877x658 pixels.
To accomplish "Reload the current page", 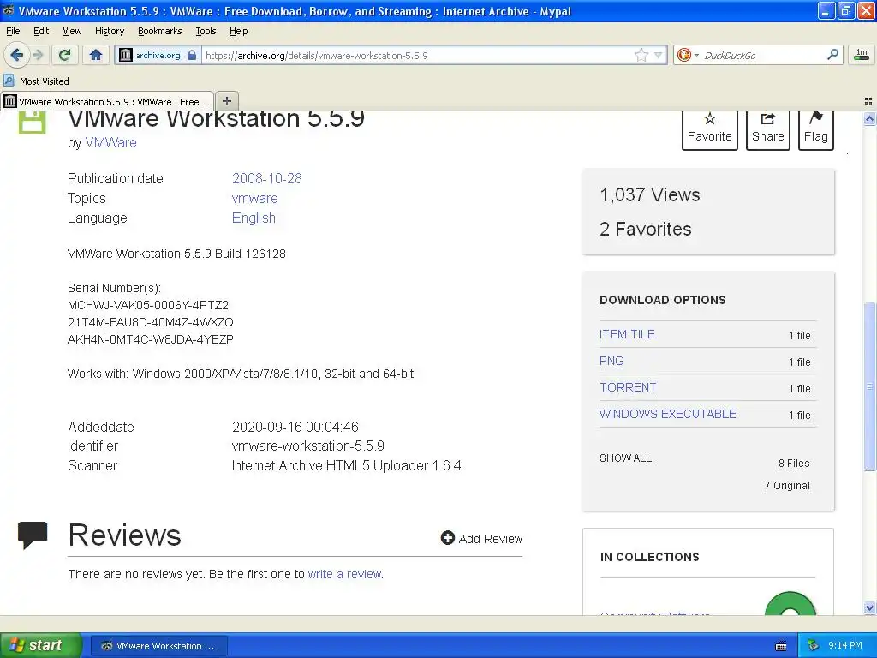I will (65, 55).
